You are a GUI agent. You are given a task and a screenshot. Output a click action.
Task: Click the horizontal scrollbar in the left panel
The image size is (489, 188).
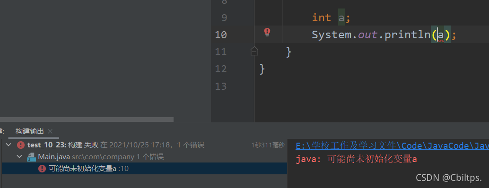pyautogui.click(x=87, y=119)
